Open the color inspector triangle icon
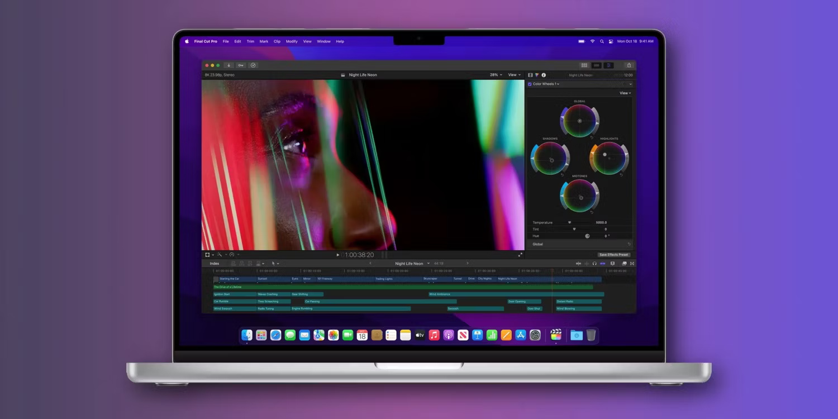The image size is (838, 419). pyautogui.click(x=537, y=75)
